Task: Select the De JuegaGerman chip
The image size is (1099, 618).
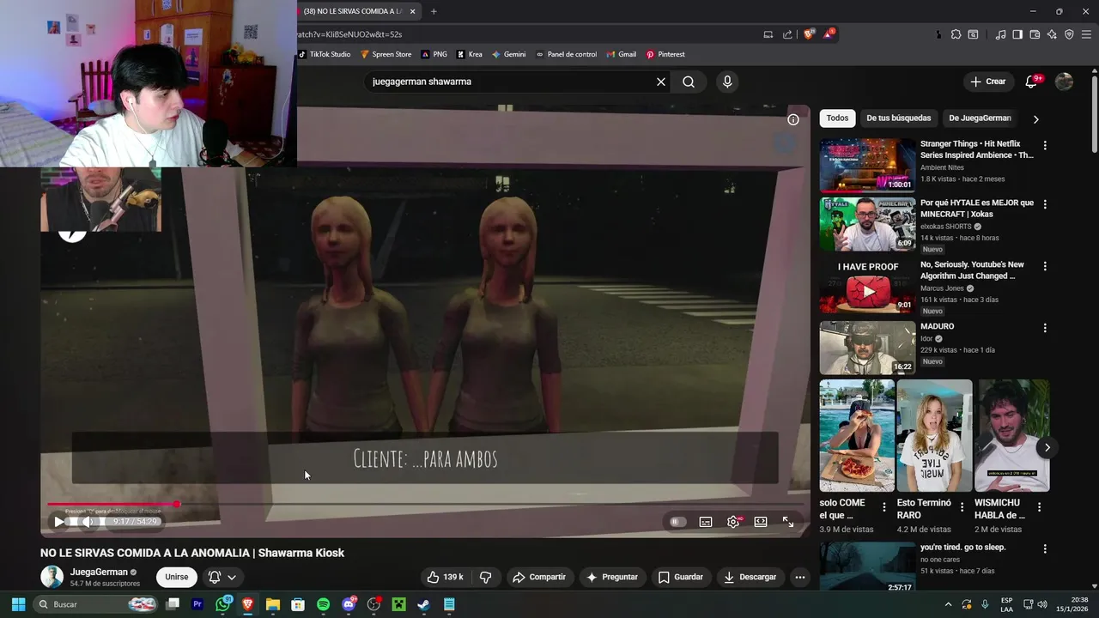Action: (x=980, y=118)
